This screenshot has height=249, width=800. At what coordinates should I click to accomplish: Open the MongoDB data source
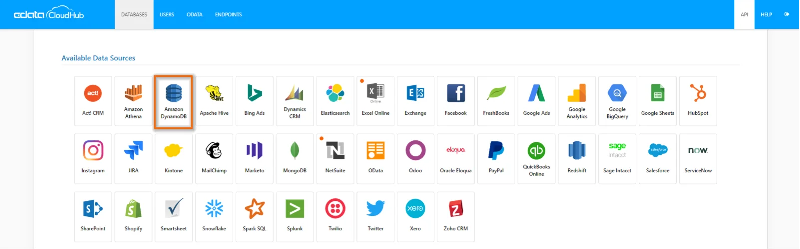295,159
